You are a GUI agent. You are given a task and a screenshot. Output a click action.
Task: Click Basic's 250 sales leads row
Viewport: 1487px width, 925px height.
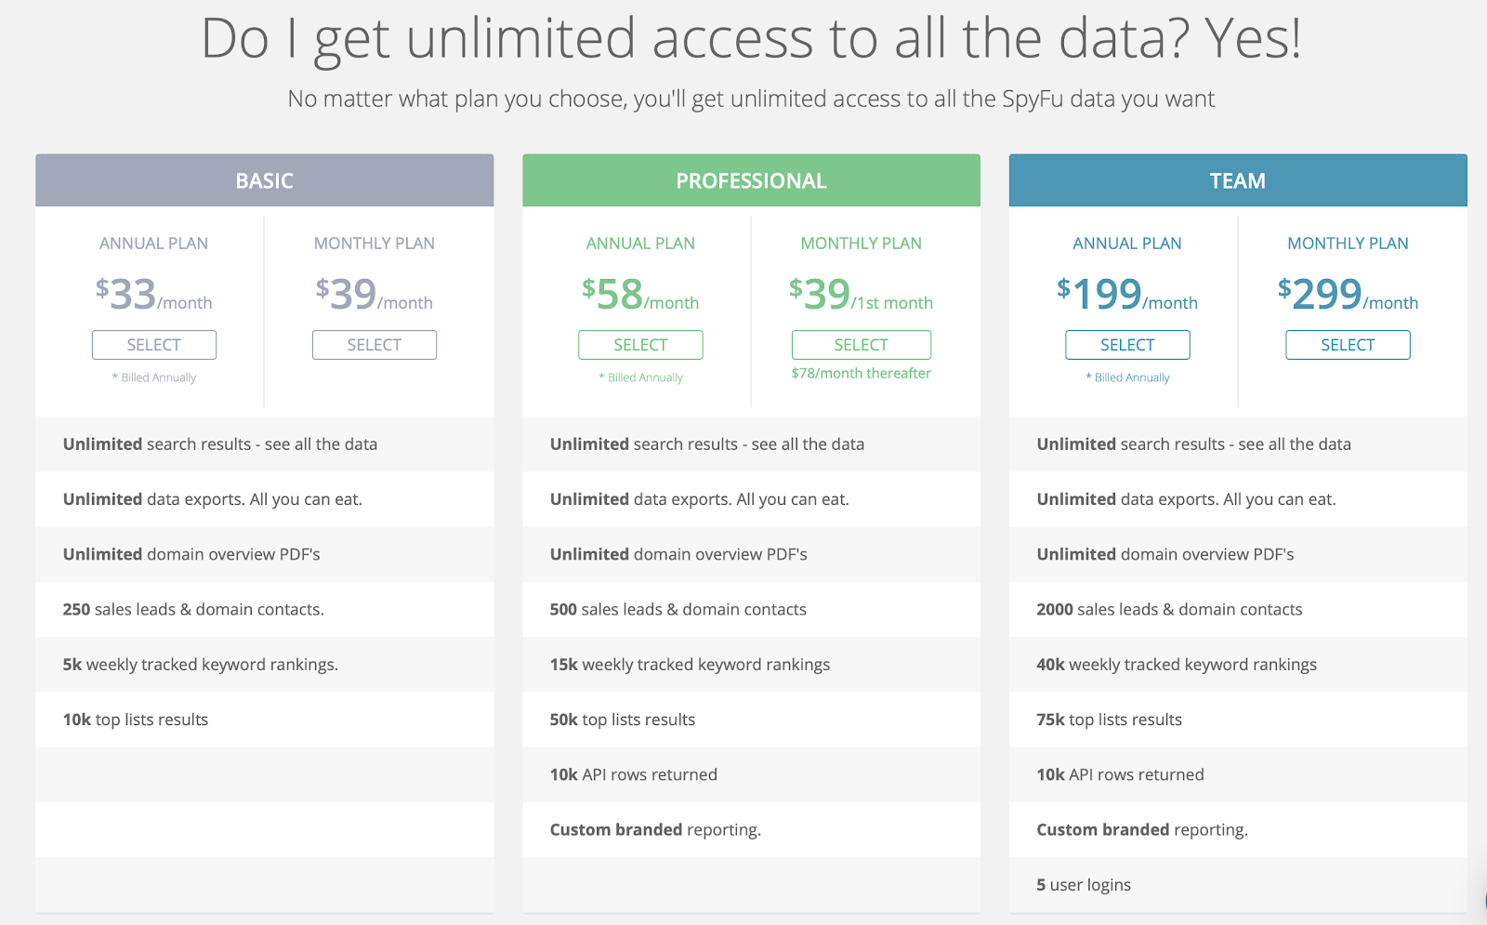click(x=193, y=610)
